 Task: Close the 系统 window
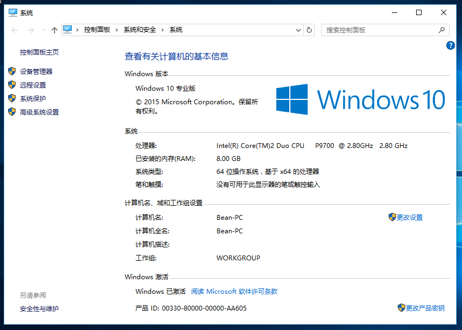(444, 12)
